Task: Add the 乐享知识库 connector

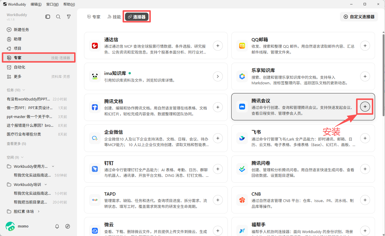Action: point(365,76)
